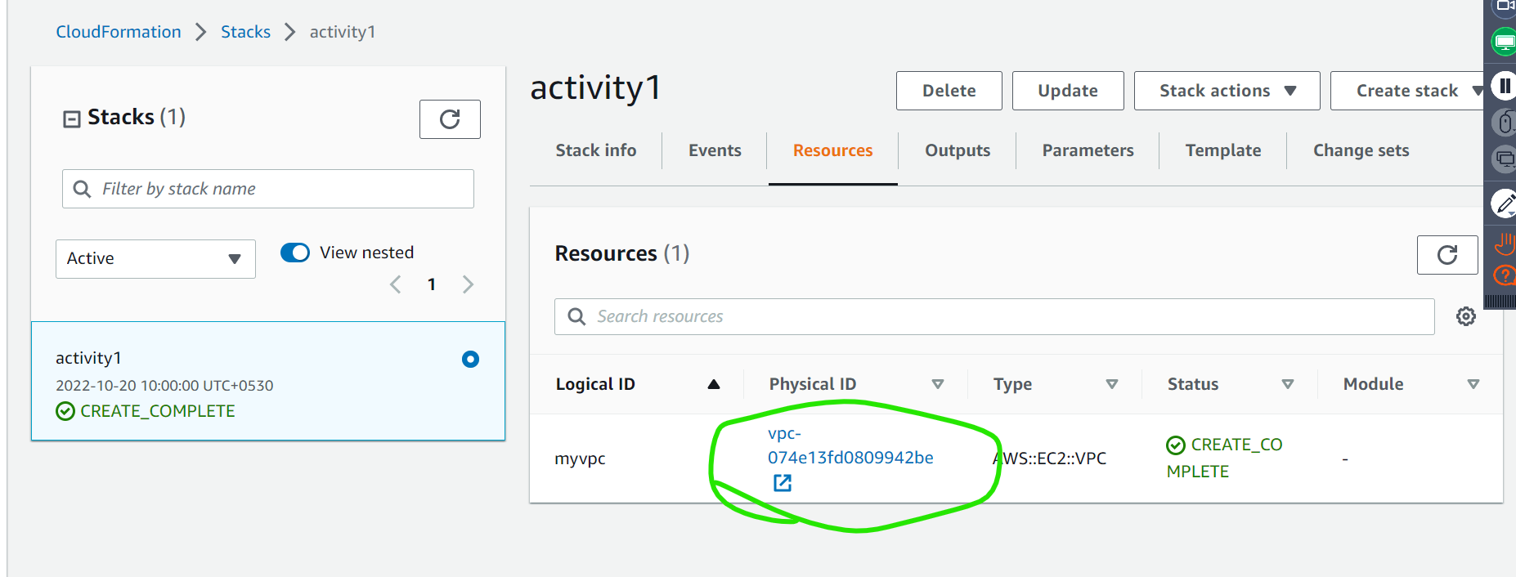
Task: Go to the CloudFormation breadcrumb link
Action: pos(119,32)
